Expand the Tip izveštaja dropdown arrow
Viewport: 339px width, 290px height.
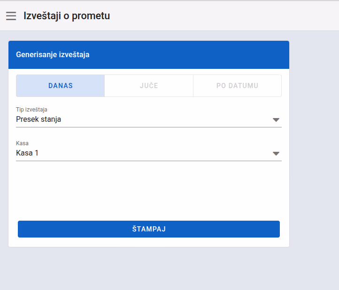point(276,120)
